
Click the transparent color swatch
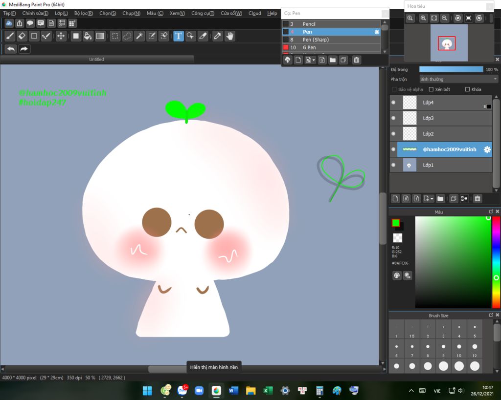click(x=397, y=238)
